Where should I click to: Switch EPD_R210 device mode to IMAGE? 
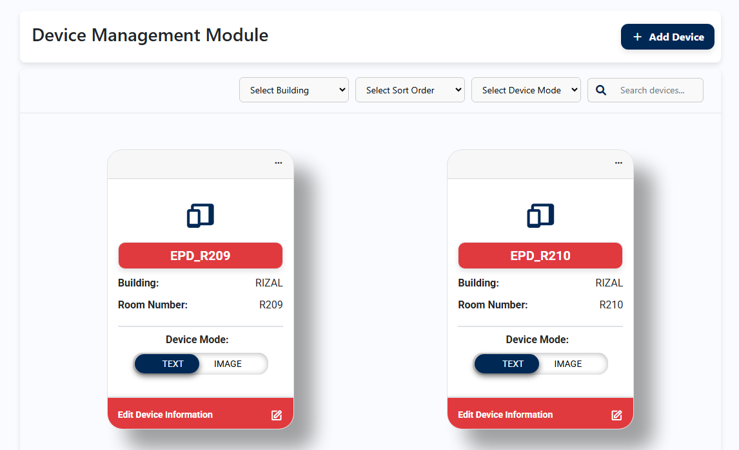[568, 364]
